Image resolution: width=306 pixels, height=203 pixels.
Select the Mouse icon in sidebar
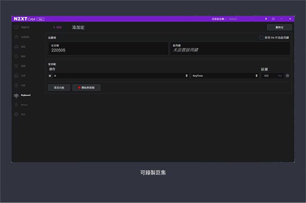[16, 105]
